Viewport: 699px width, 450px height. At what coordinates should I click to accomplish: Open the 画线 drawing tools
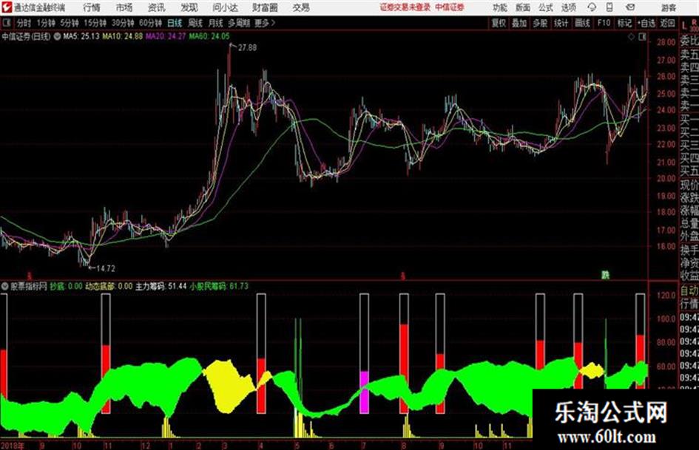click(x=583, y=23)
